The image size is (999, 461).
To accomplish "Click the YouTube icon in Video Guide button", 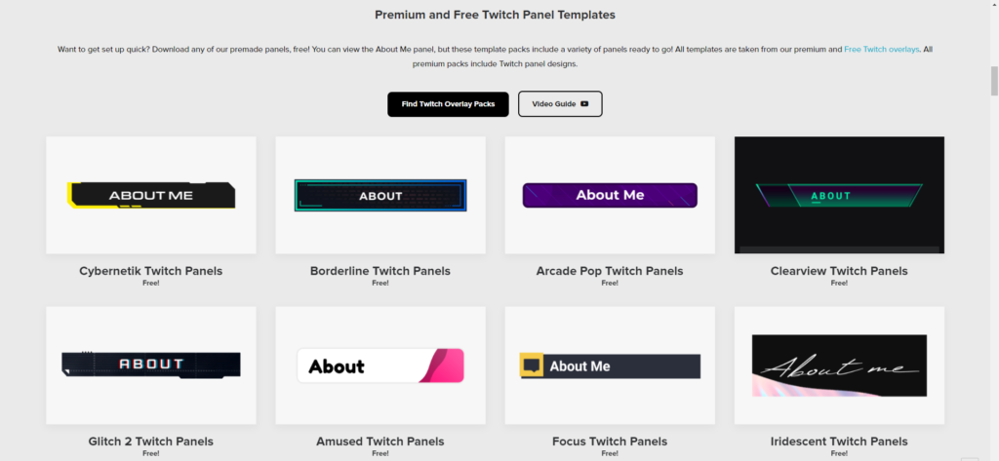I will tap(584, 103).
